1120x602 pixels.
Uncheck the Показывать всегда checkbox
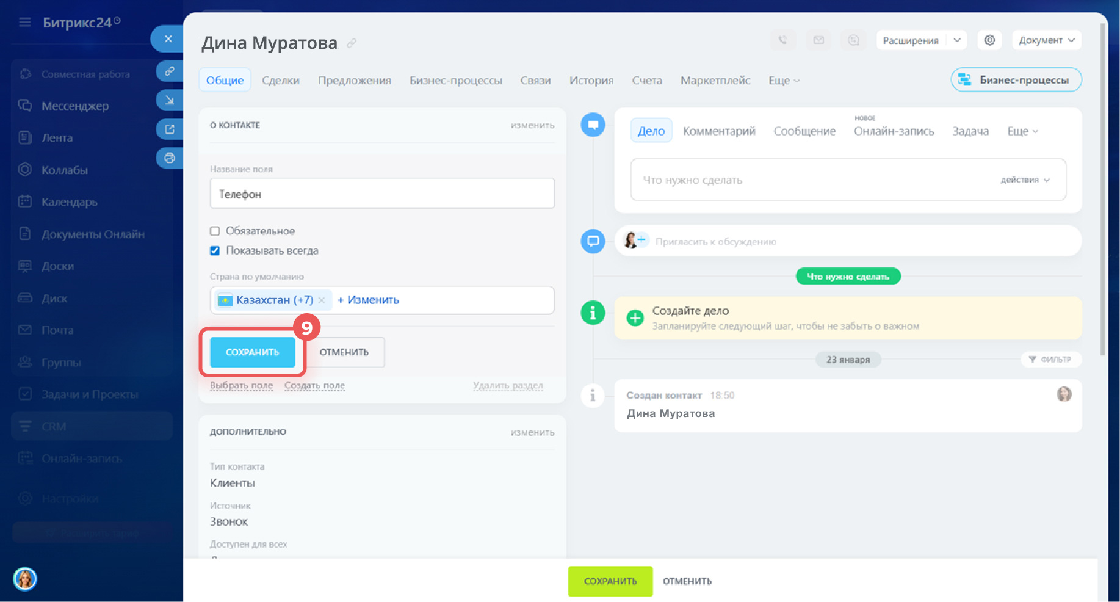(x=215, y=251)
